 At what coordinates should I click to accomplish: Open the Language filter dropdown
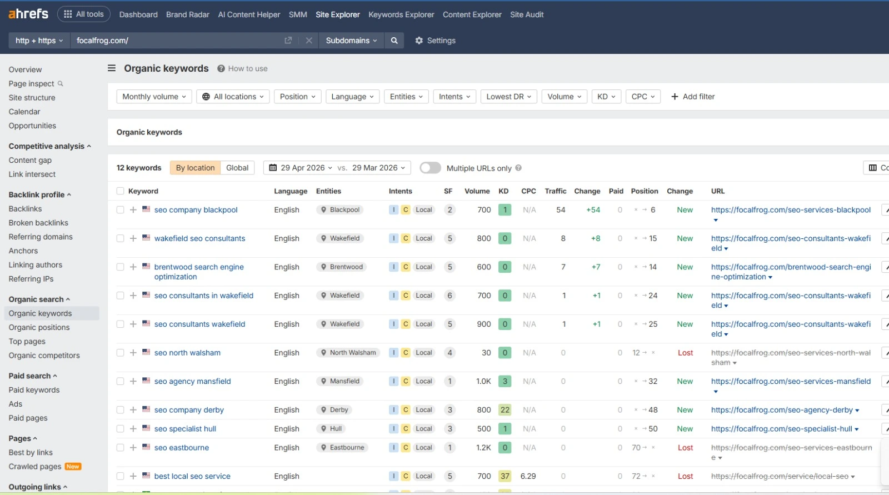pos(353,97)
